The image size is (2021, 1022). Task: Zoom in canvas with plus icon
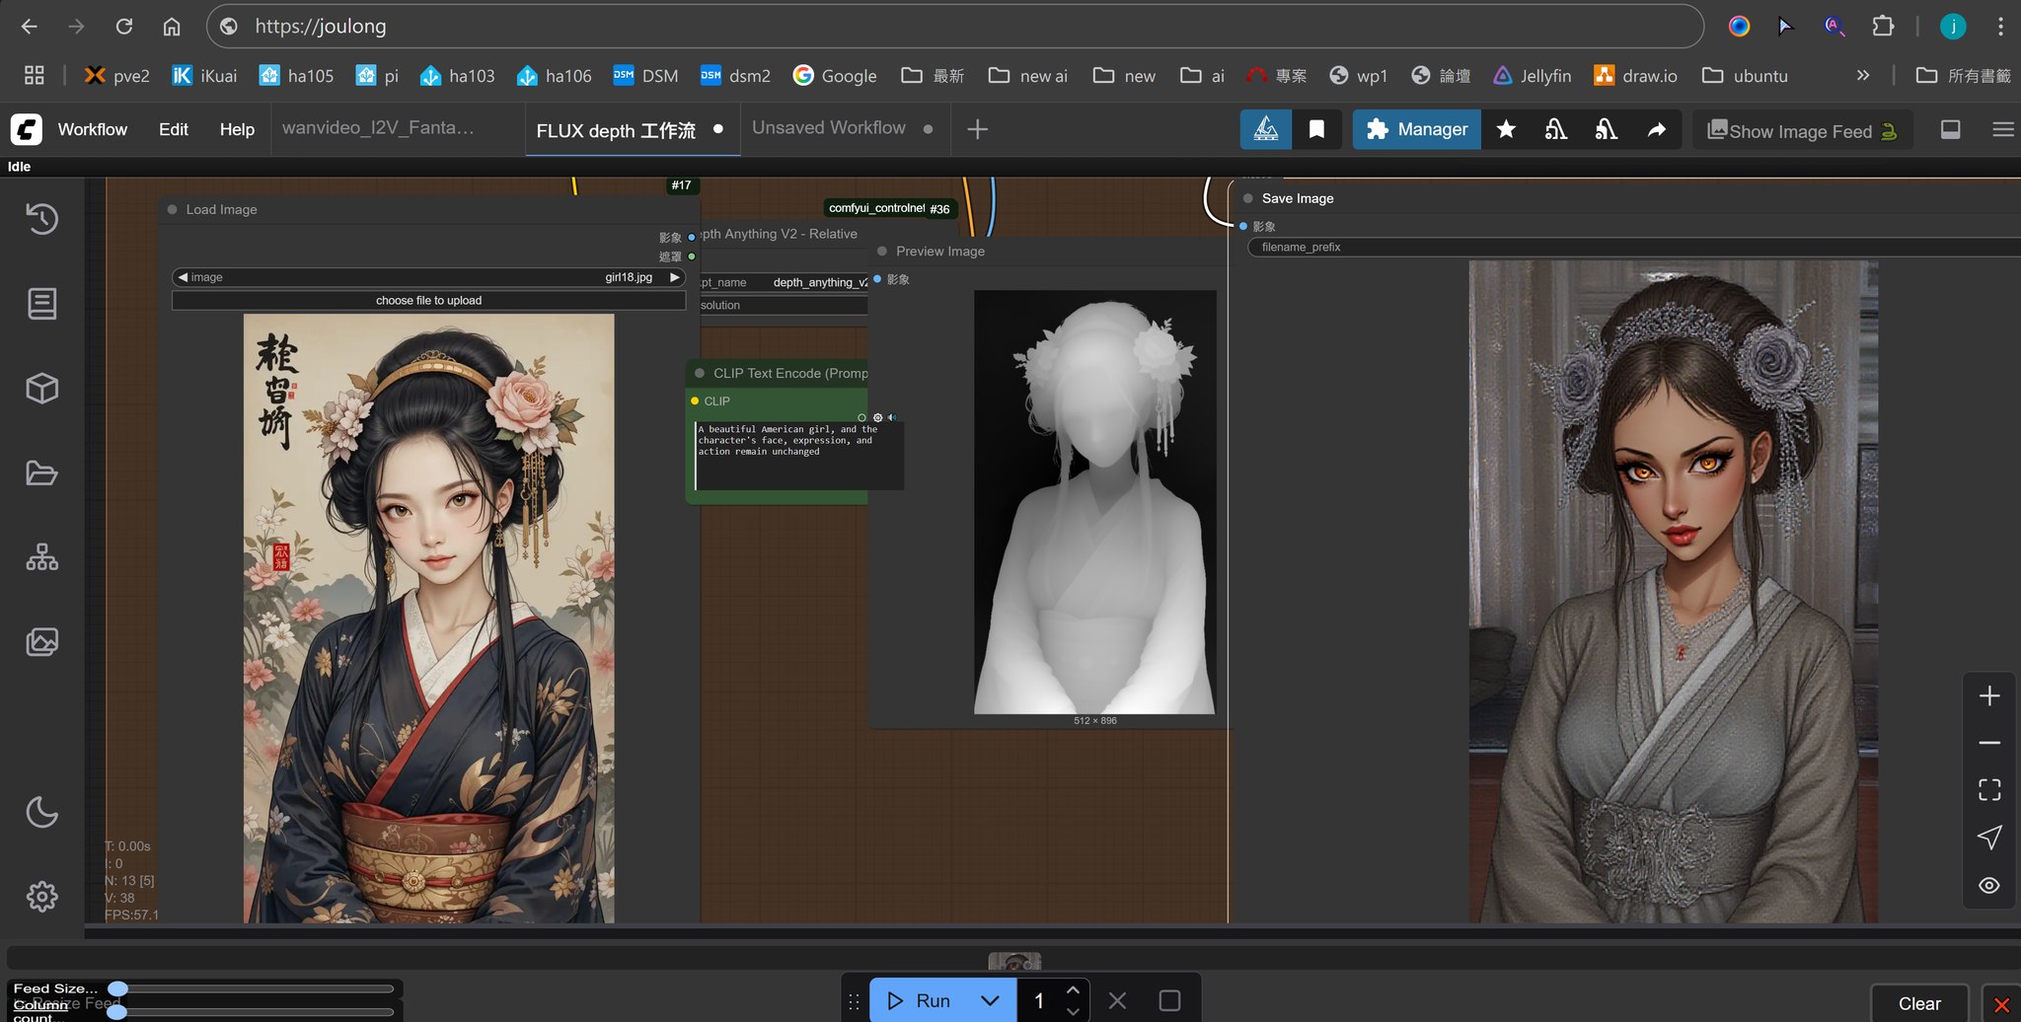pyautogui.click(x=1989, y=695)
